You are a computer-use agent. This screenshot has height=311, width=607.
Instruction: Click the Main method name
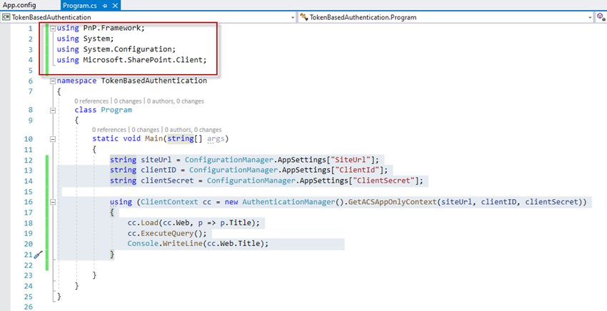click(154, 139)
